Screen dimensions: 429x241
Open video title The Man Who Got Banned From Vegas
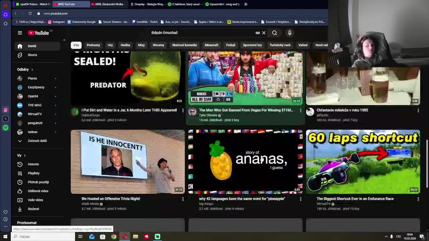point(246,110)
